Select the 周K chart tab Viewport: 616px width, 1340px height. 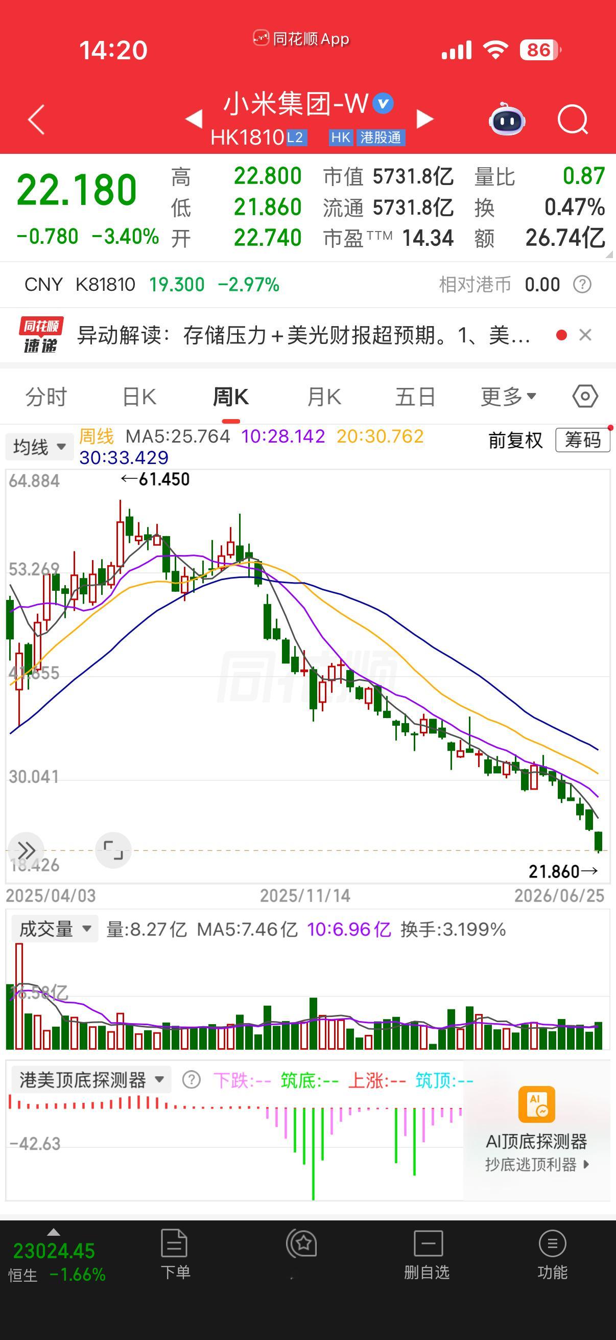[x=231, y=397]
